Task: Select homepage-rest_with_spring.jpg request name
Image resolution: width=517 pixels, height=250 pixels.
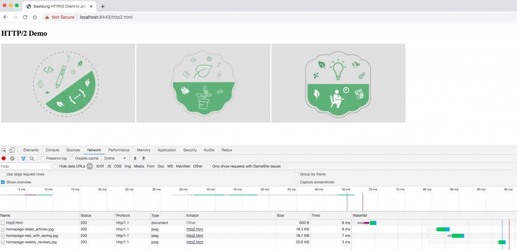Action: [x=32, y=236]
